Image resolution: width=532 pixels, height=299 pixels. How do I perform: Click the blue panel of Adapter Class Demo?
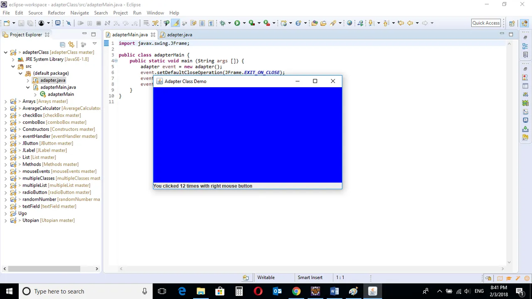click(x=247, y=135)
